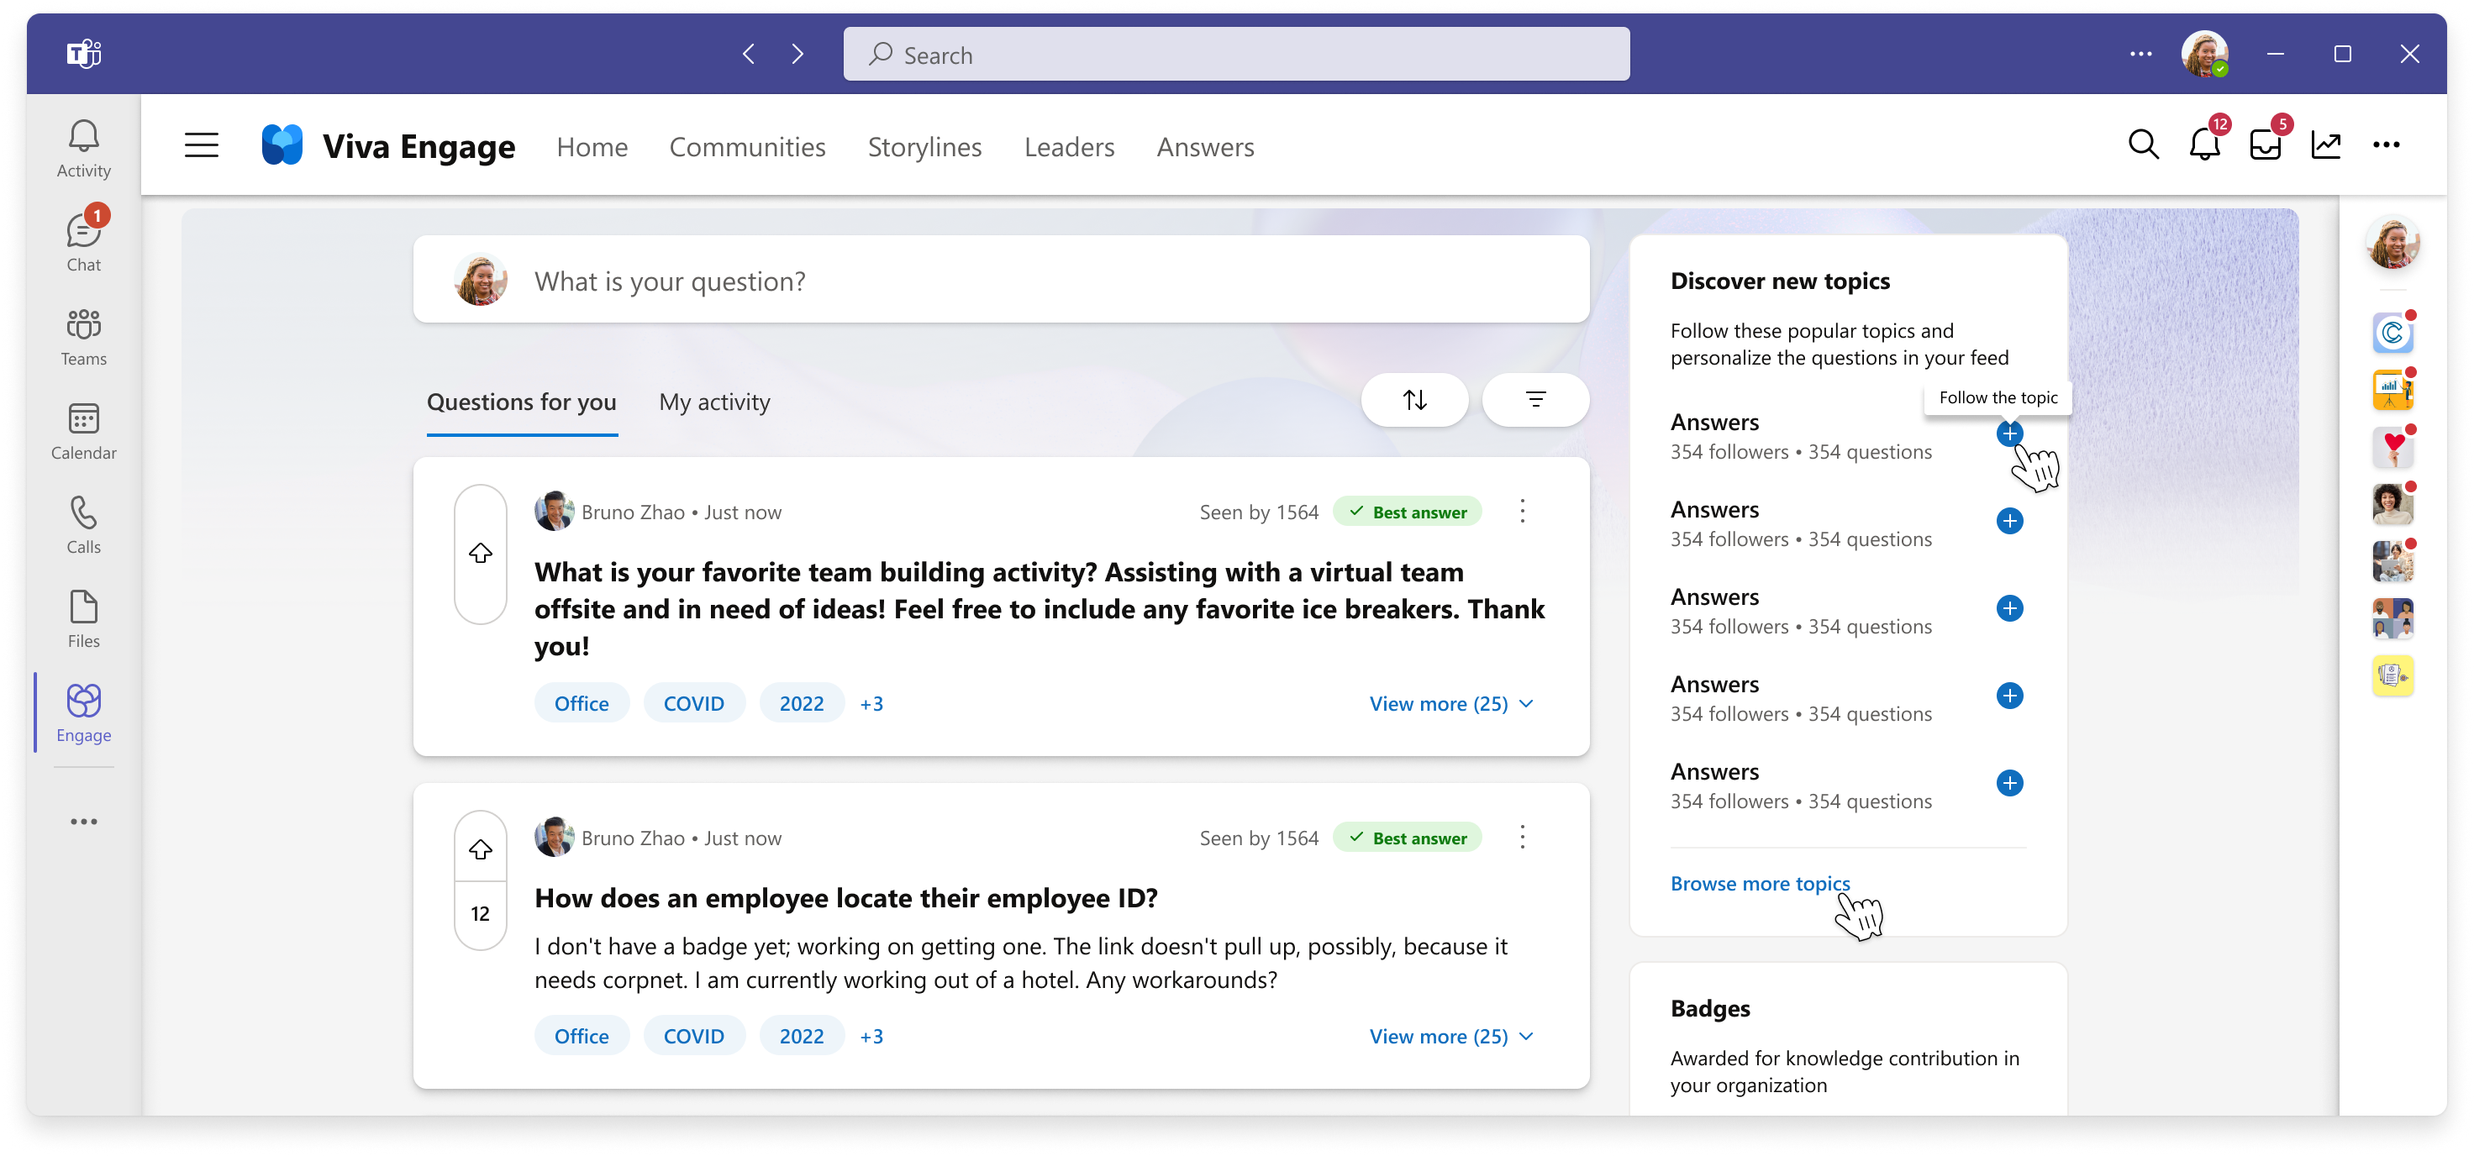Click the hamburger menu icon
2474x1156 pixels.
point(202,145)
